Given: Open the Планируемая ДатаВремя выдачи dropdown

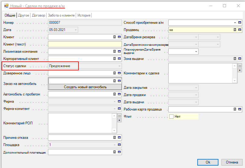Looking at the screenshot, I should click(196, 51).
